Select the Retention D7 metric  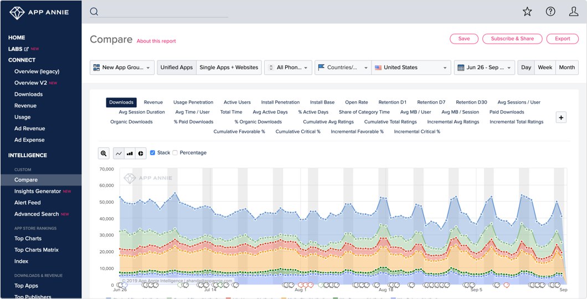(431, 102)
